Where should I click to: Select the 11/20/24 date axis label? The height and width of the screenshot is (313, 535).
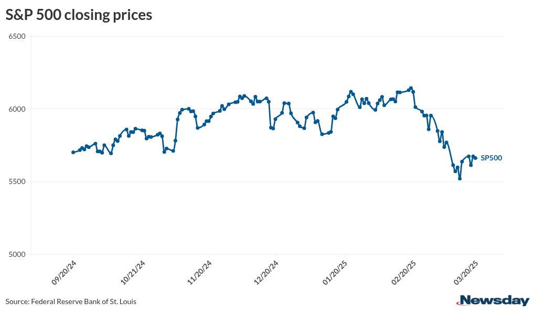coord(200,273)
